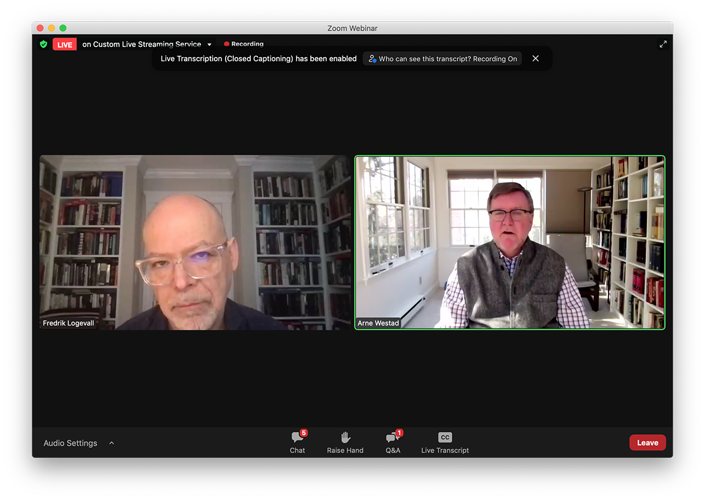Click the Raise Hand icon
Image resolution: width=705 pixels, height=500 pixels.
[345, 438]
